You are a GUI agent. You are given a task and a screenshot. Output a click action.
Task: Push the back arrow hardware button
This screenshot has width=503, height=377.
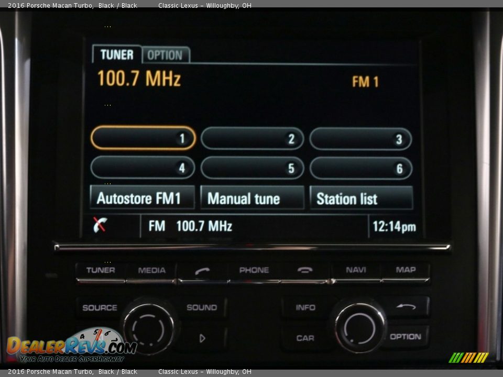407,307
